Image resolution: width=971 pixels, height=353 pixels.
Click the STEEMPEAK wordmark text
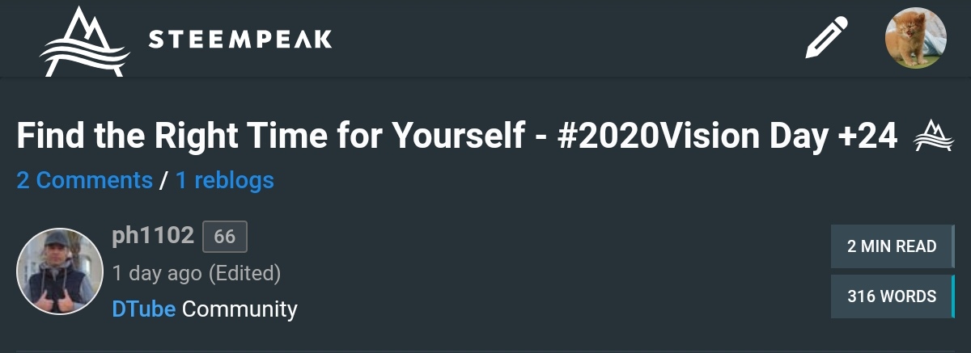240,39
